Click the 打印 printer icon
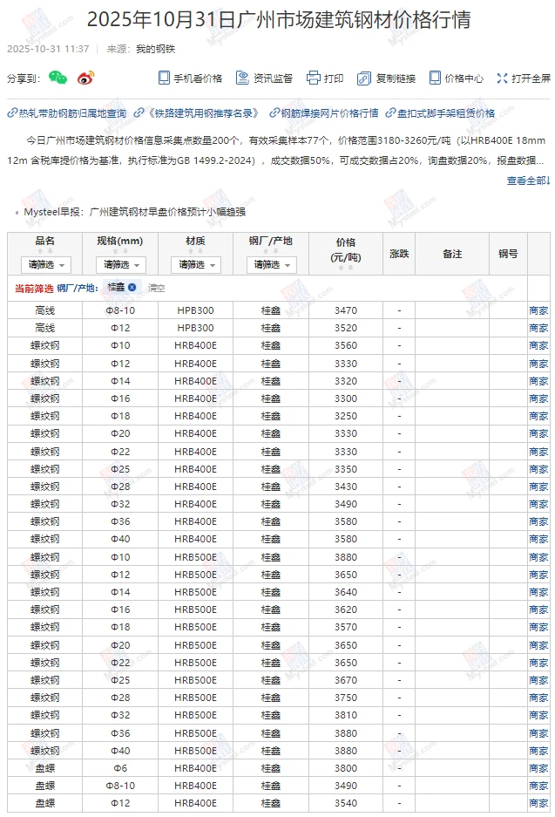555x817 pixels. coord(314,78)
